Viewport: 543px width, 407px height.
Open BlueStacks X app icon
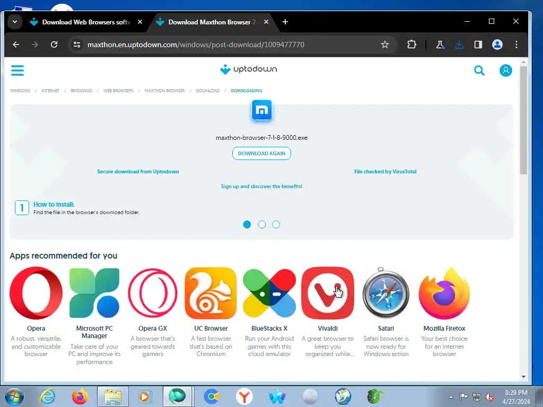(x=269, y=293)
